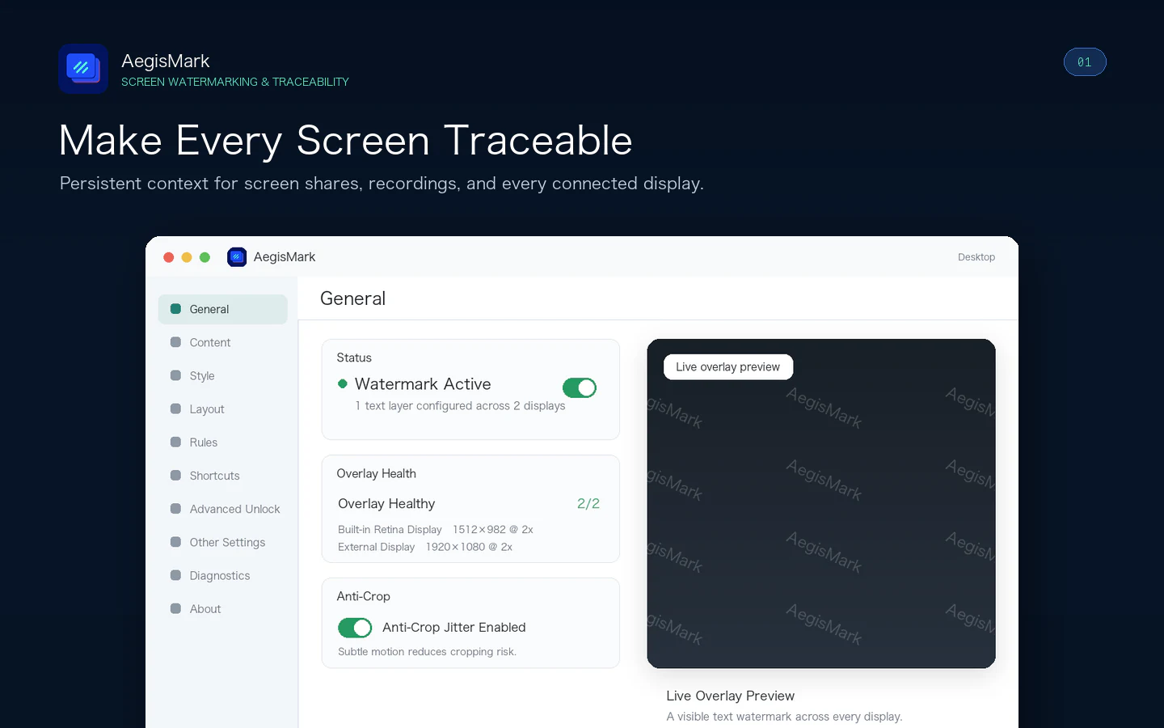Click the 01 slide number badge

click(1085, 62)
